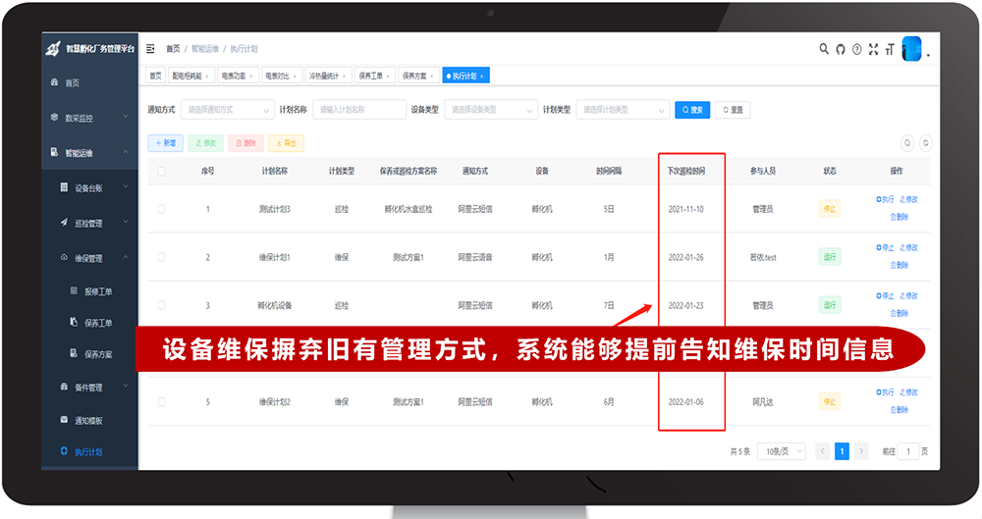Check the row for 孵化机设备
Image resolution: width=982 pixels, height=519 pixels.
(162, 305)
